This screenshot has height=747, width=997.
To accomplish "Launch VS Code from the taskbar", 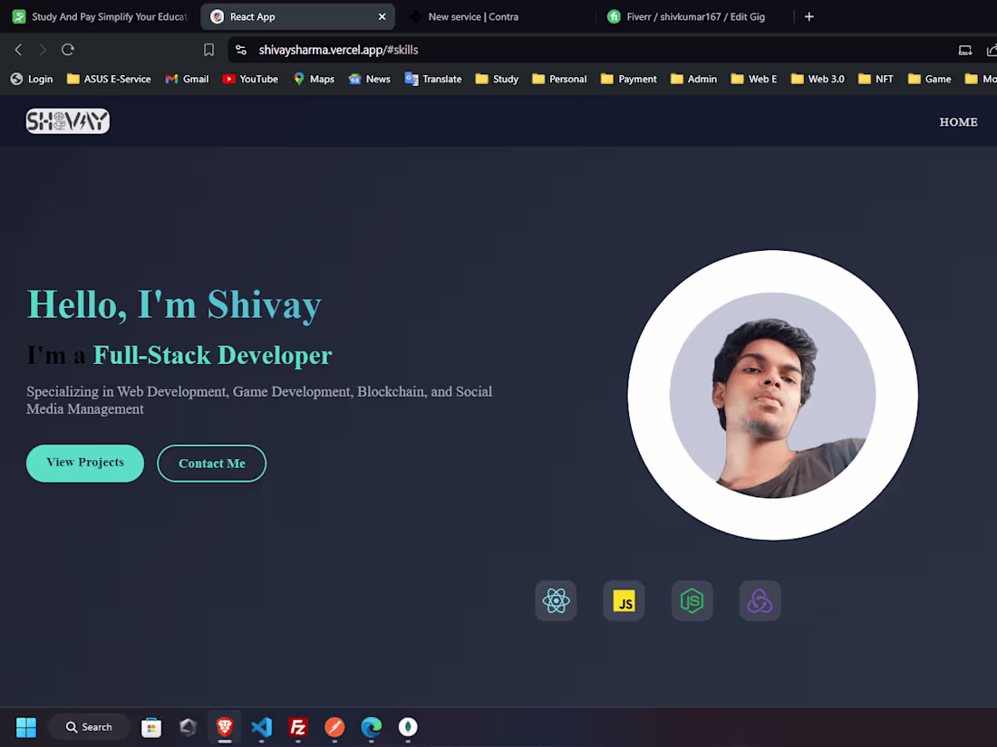I will [x=261, y=727].
